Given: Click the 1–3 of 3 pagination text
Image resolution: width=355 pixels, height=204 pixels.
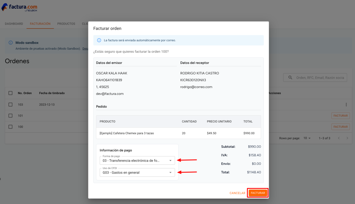Looking at the screenshot, I should [x=324, y=138].
